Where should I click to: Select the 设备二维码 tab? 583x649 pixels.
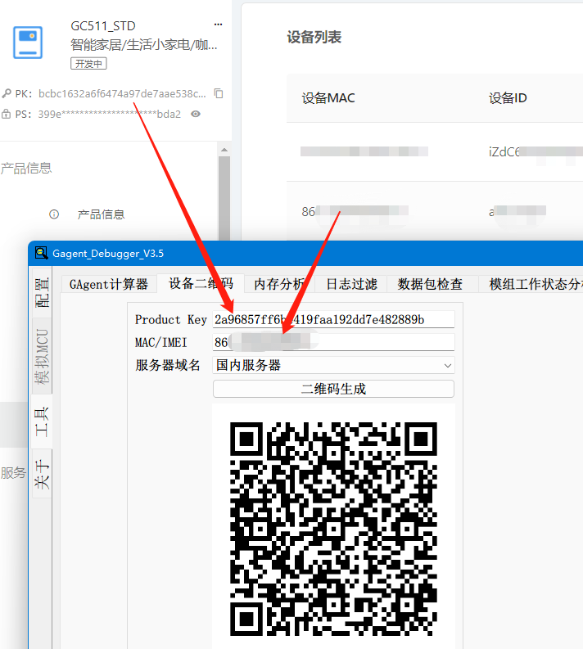(x=201, y=283)
